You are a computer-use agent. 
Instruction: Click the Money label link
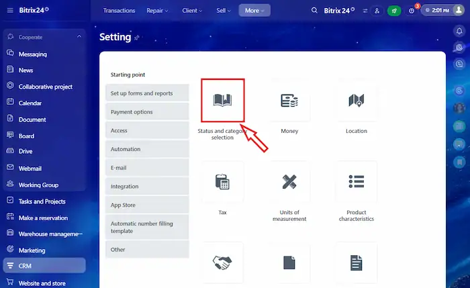point(289,131)
